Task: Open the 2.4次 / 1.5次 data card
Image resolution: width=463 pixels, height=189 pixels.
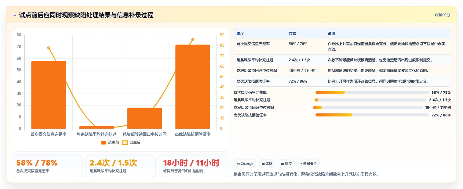Action: [x=121, y=166]
